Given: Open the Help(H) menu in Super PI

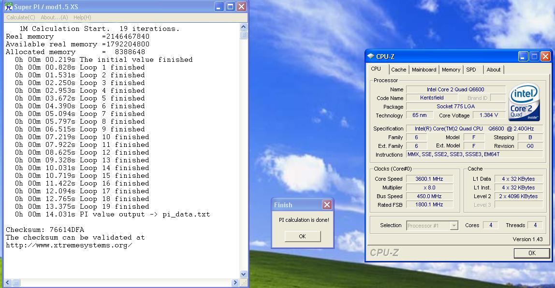Looking at the screenshot, I should [82, 17].
